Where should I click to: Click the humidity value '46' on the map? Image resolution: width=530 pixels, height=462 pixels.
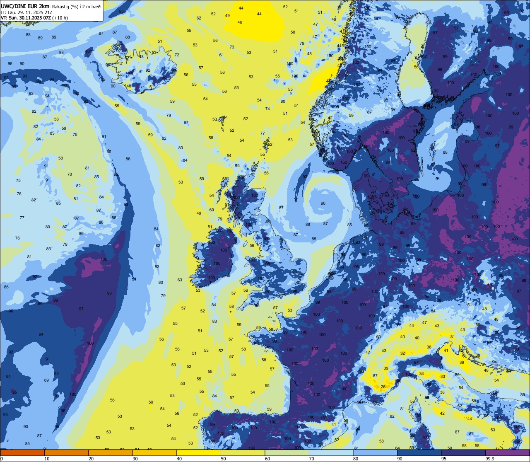coord(240,22)
